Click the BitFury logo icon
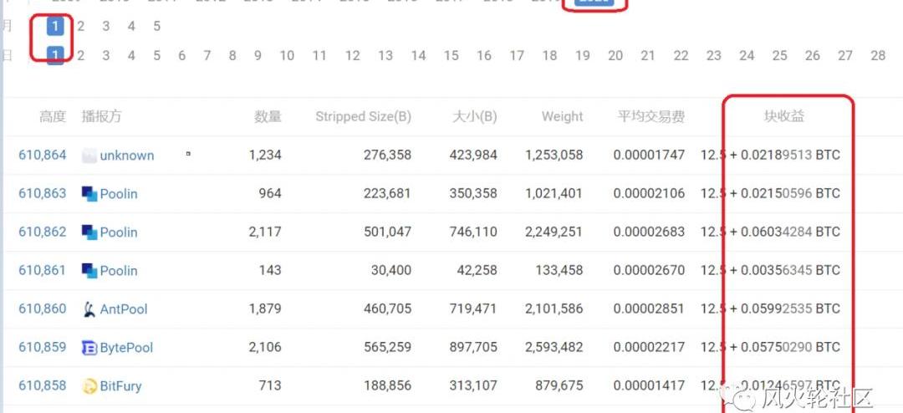903x413 pixels. pyautogui.click(x=89, y=386)
